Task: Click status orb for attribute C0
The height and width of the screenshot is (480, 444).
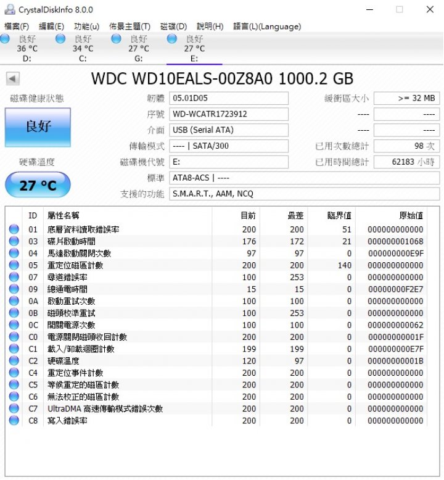Action: pyautogui.click(x=14, y=337)
